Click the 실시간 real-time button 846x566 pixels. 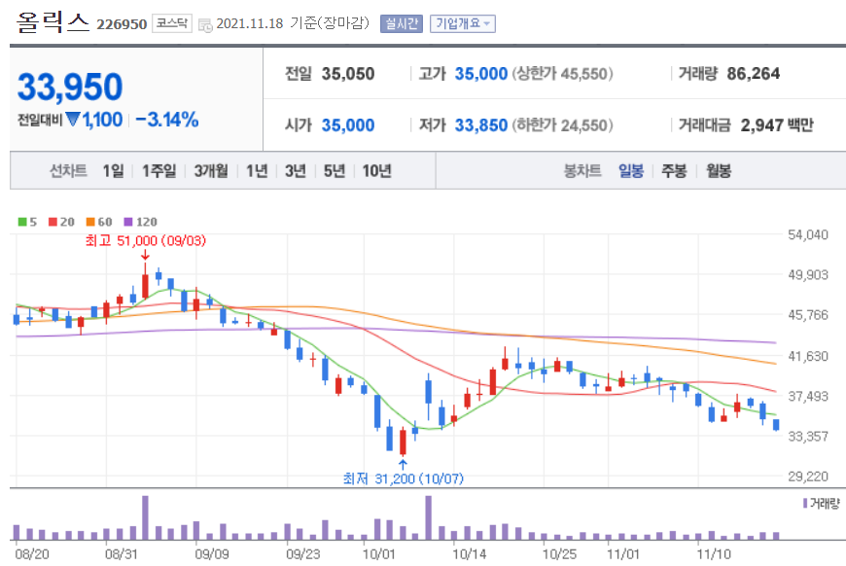click(402, 23)
